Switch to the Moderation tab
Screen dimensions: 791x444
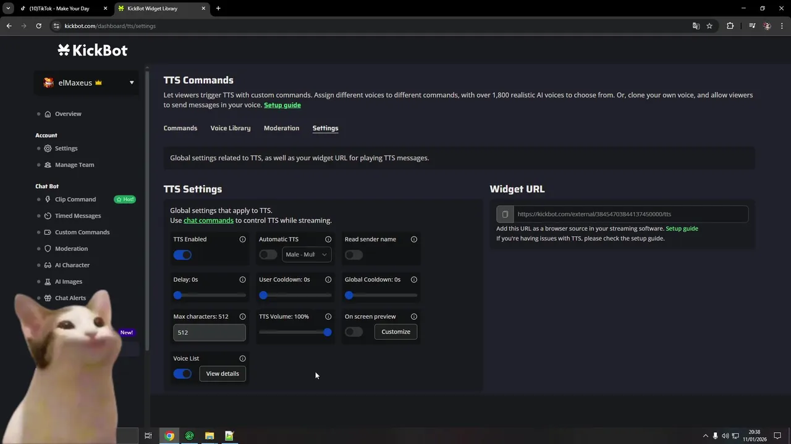click(x=281, y=128)
